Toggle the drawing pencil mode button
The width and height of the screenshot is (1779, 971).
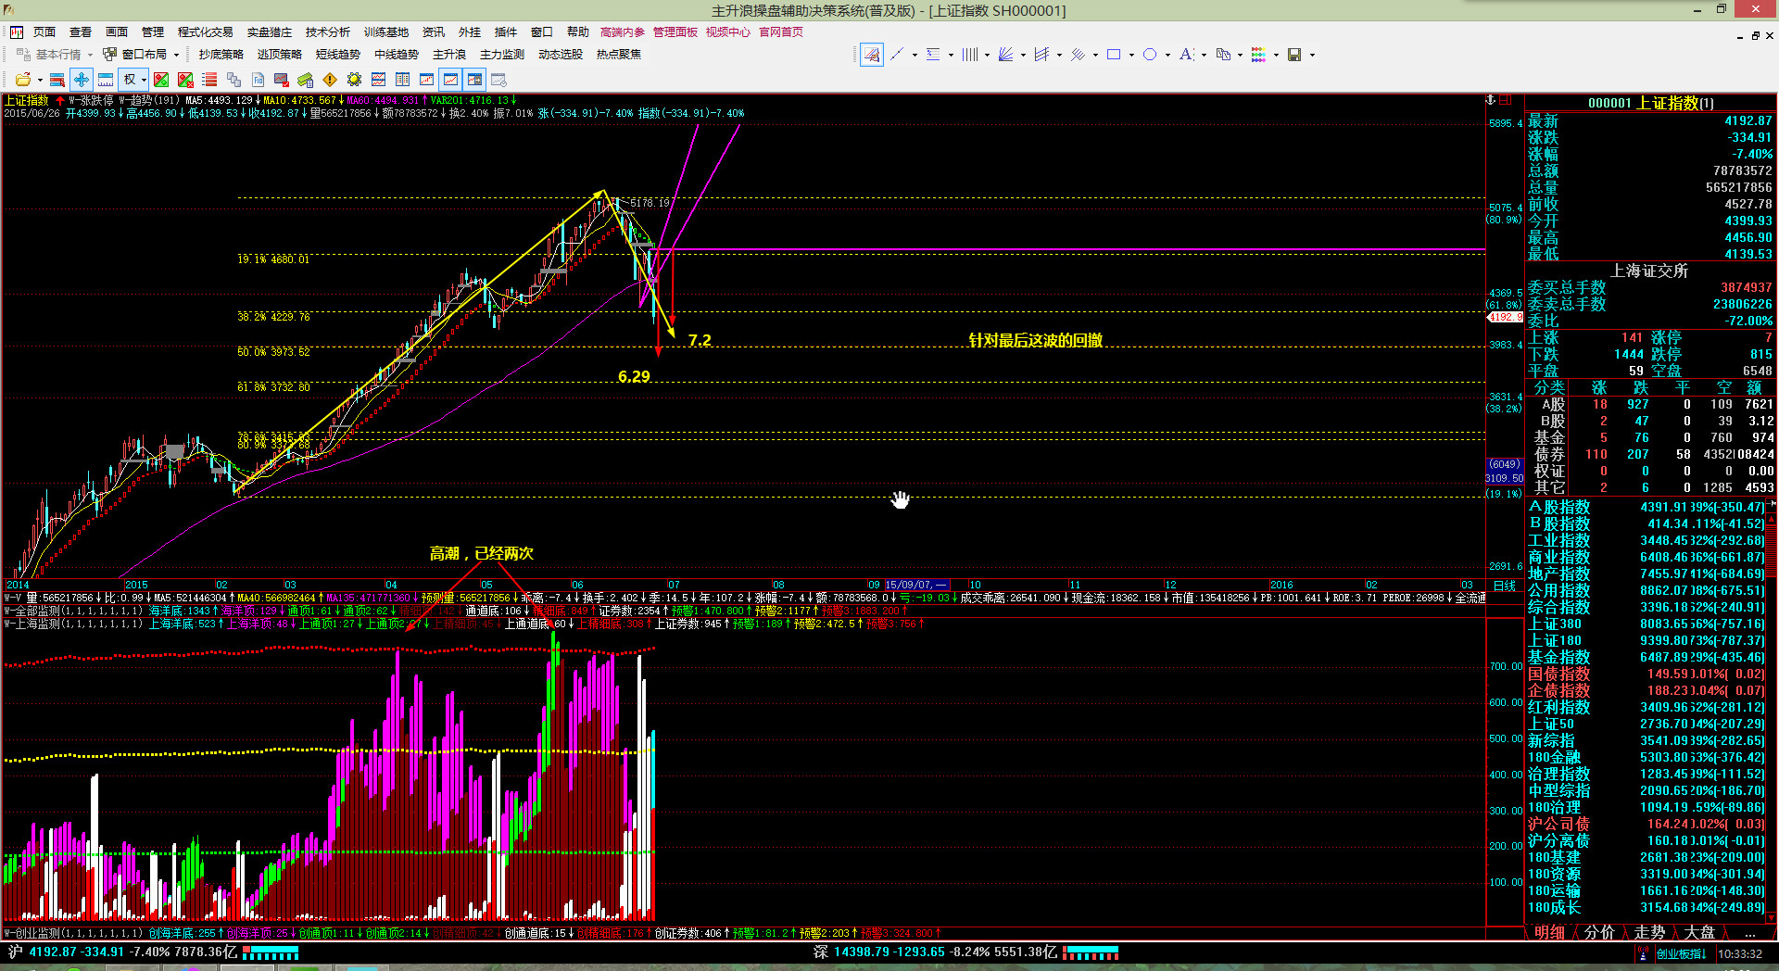[871, 55]
